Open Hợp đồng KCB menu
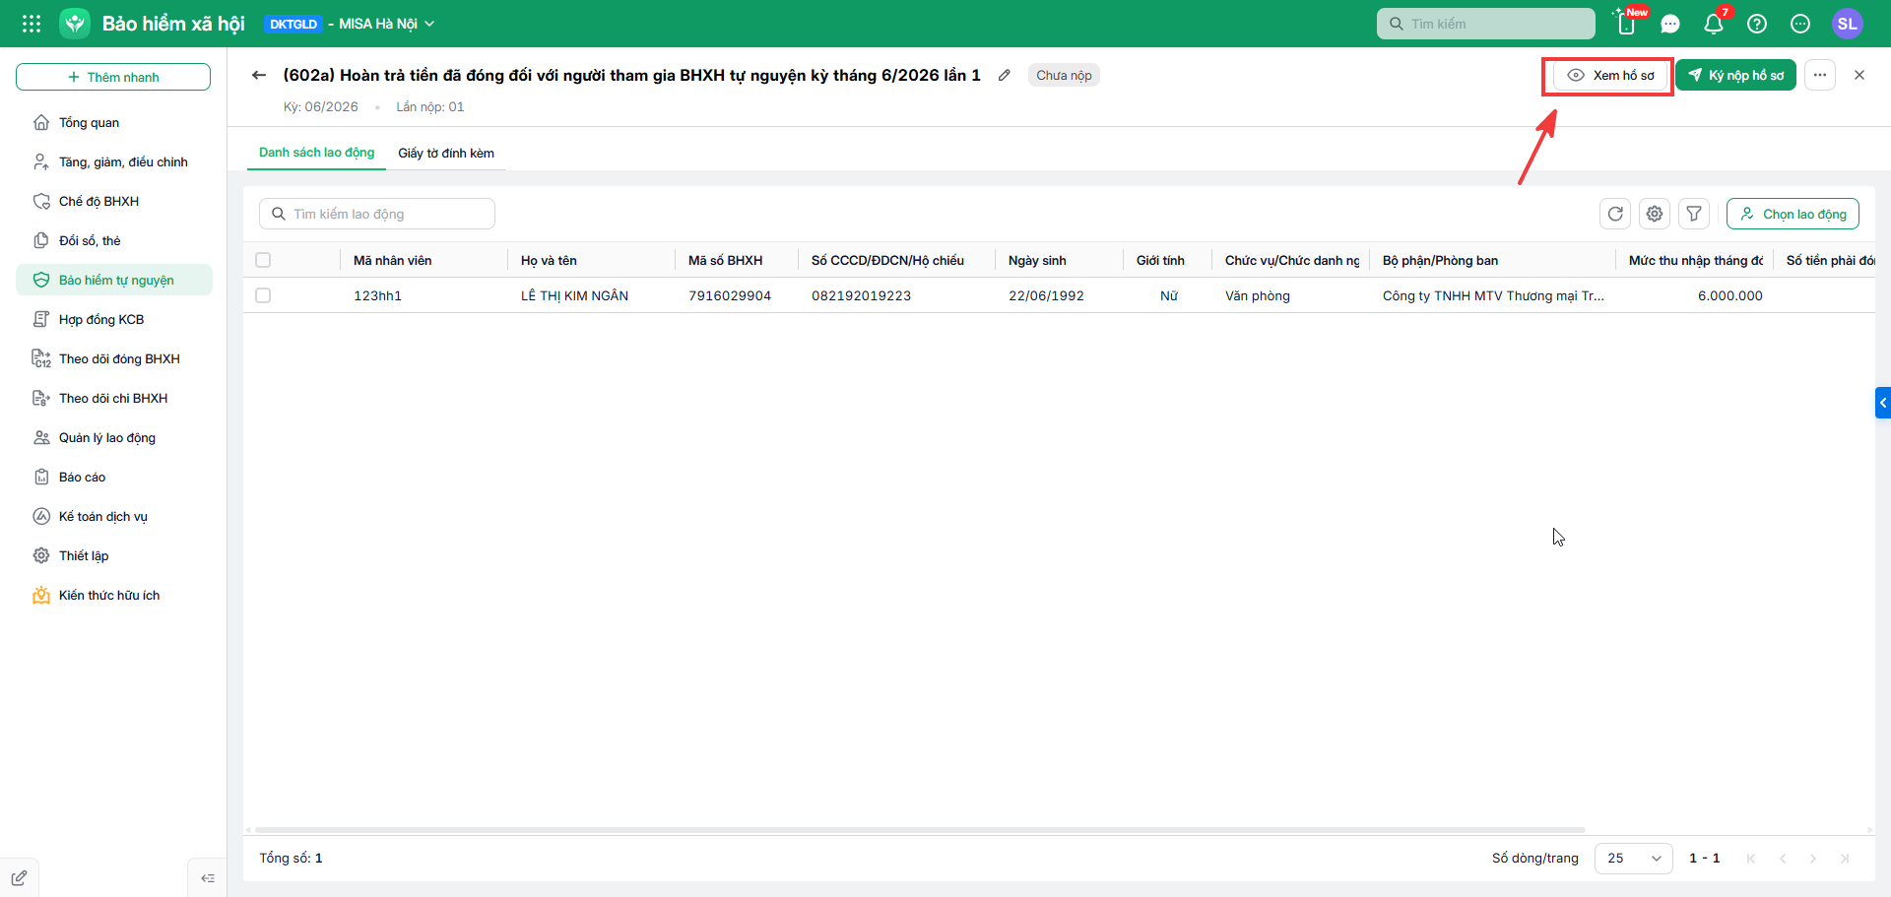Image resolution: width=1891 pixels, height=897 pixels. point(114,319)
